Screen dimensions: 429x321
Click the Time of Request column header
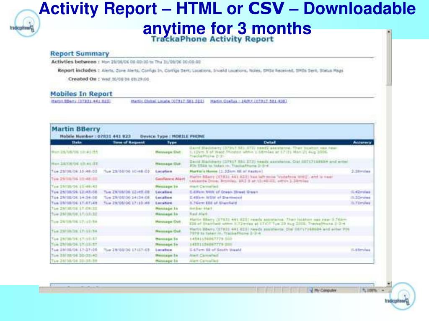[x=129, y=143]
